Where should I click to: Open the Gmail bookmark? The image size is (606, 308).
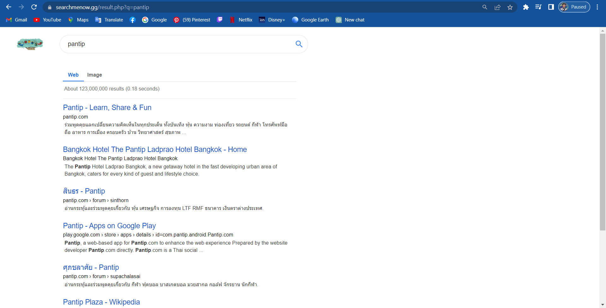click(17, 20)
